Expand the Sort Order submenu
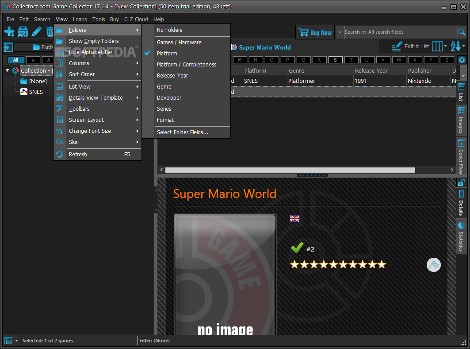The image size is (470, 349). (97, 74)
